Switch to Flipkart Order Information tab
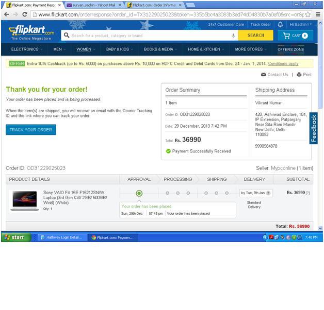The width and height of the screenshot is (324, 310). pyautogui.click(x=154, y=5)
